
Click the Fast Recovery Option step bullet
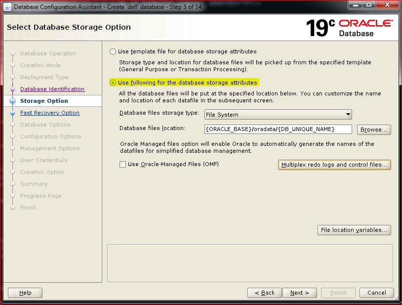point(13,113)
